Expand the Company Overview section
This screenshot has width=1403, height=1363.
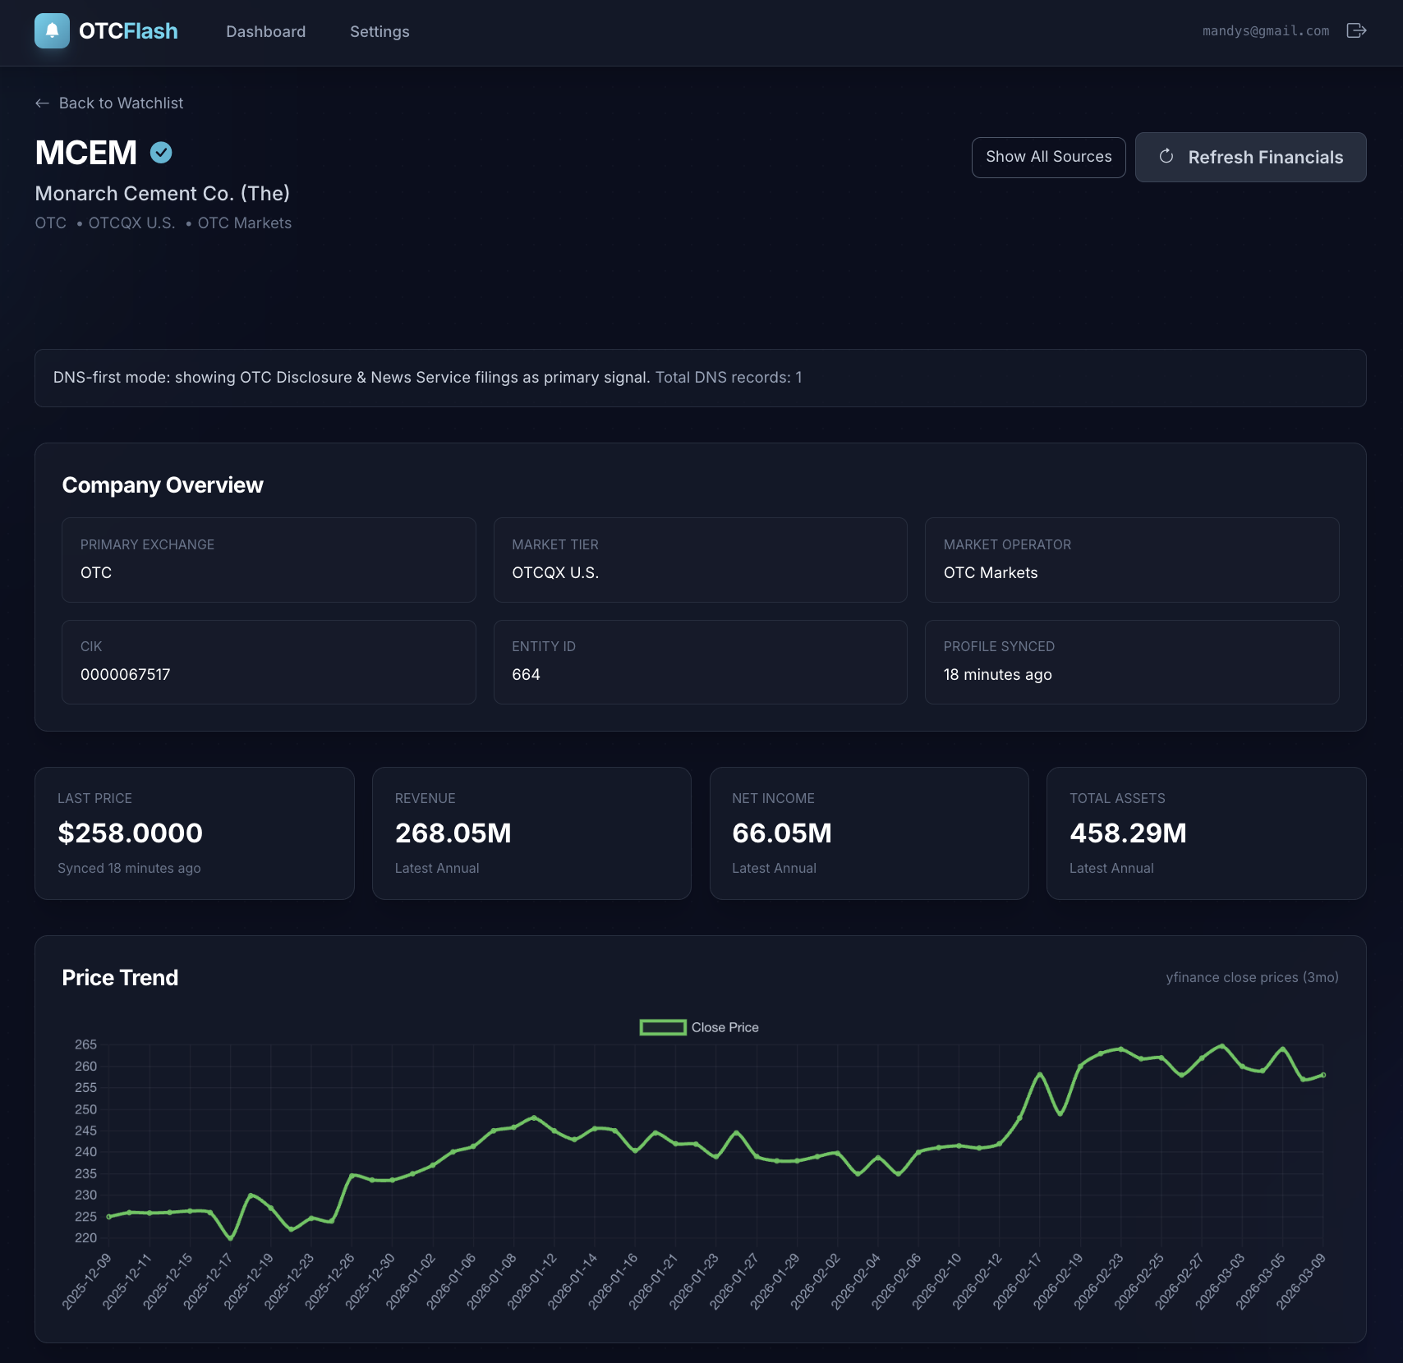click(163, 484)
